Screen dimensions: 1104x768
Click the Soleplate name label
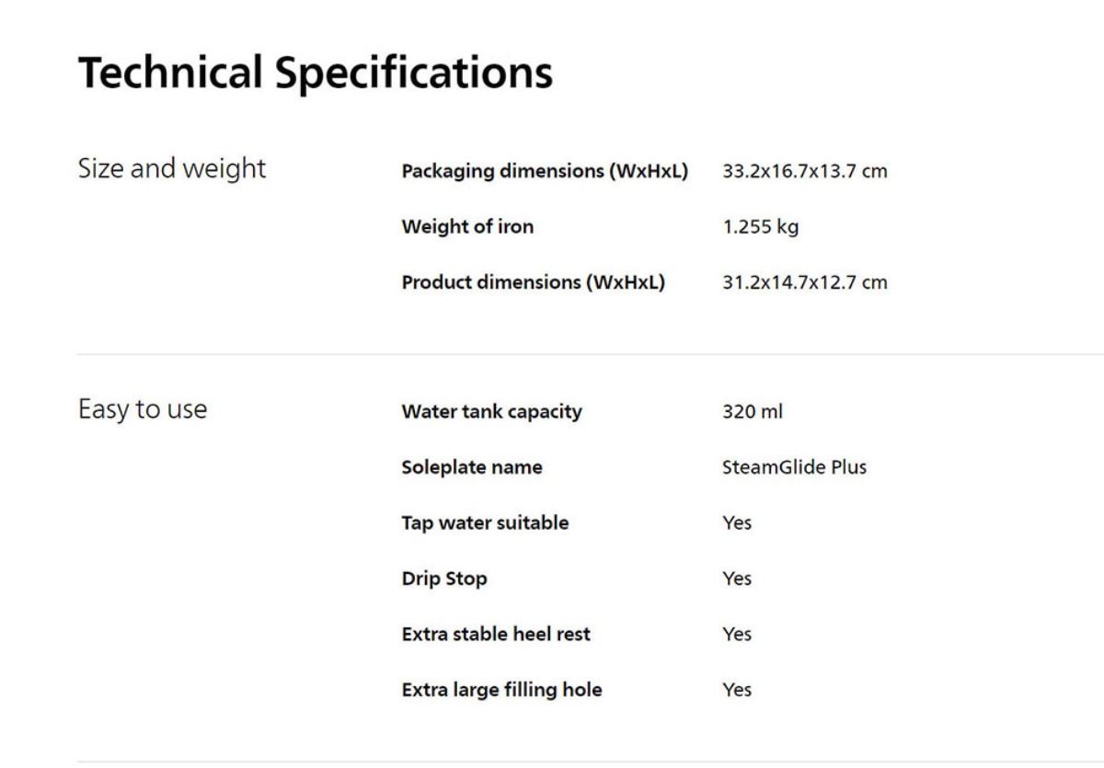point(472,467)
